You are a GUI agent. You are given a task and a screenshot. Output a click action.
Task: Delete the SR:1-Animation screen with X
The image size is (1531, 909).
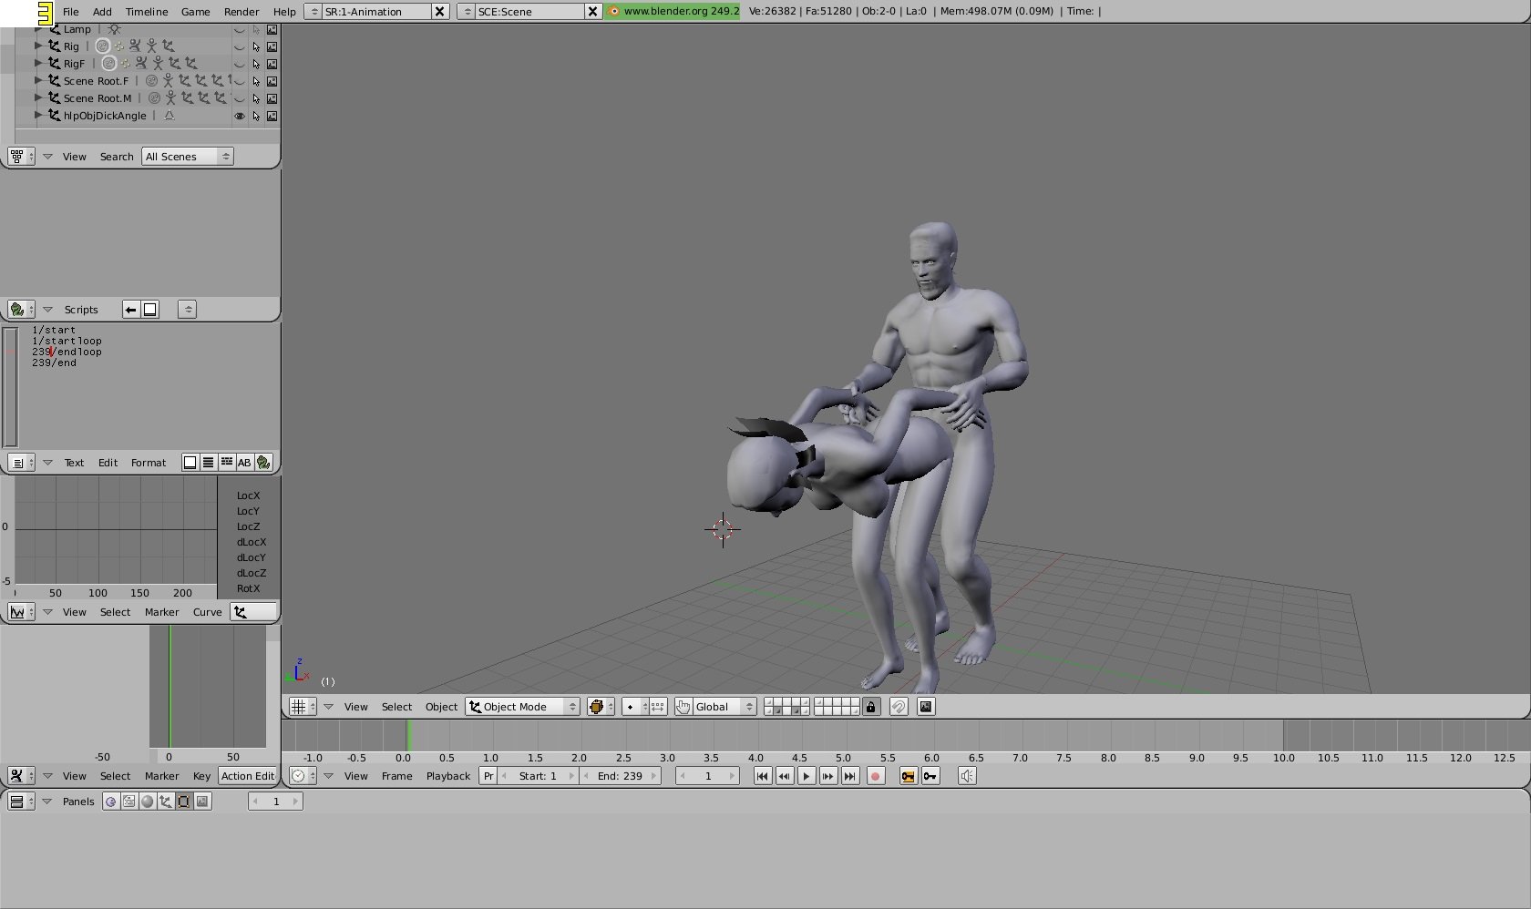440,12
